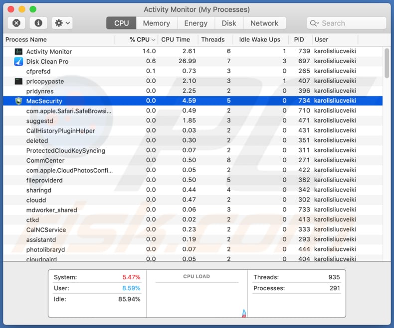Screen dimensions: 394x328
Task: Focus the Search field
Action: [x=347, y=23]
